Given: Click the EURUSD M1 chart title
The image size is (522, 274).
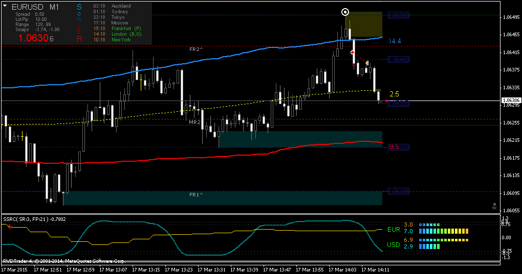Looking at the screenshot, I should point(35,7).
